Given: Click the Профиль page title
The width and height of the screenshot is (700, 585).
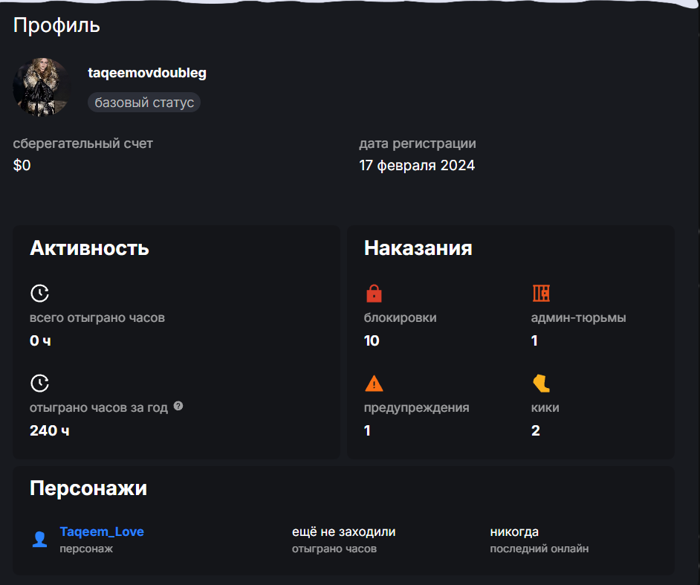Looking at the screenshot, I should 56,26.
